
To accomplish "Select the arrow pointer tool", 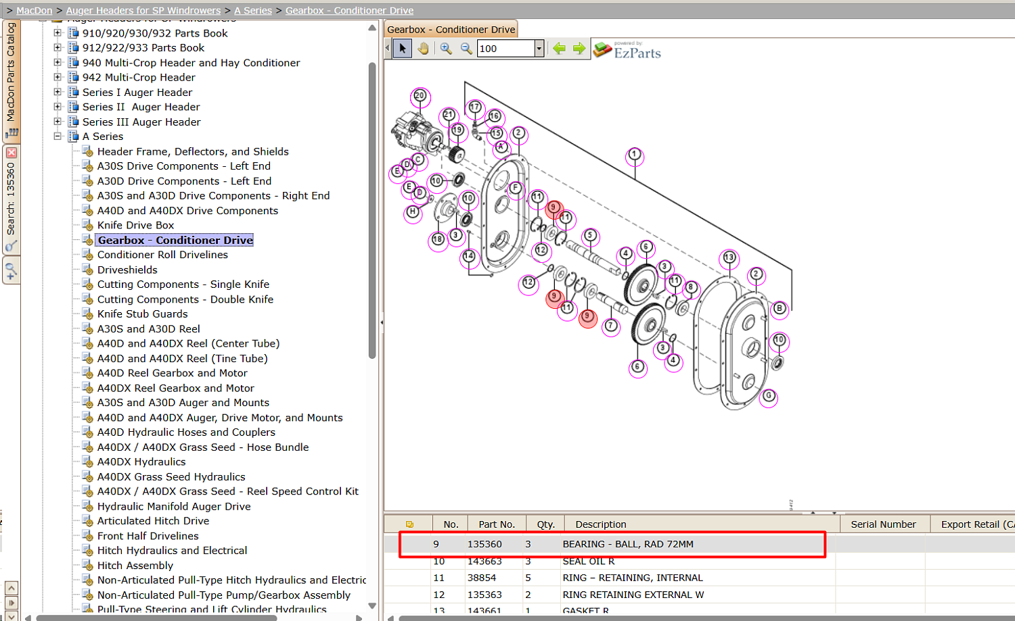I will pos(403,49).
